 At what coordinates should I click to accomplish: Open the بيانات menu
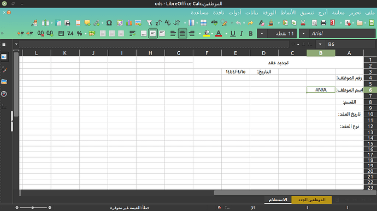(x=251, y=13)
